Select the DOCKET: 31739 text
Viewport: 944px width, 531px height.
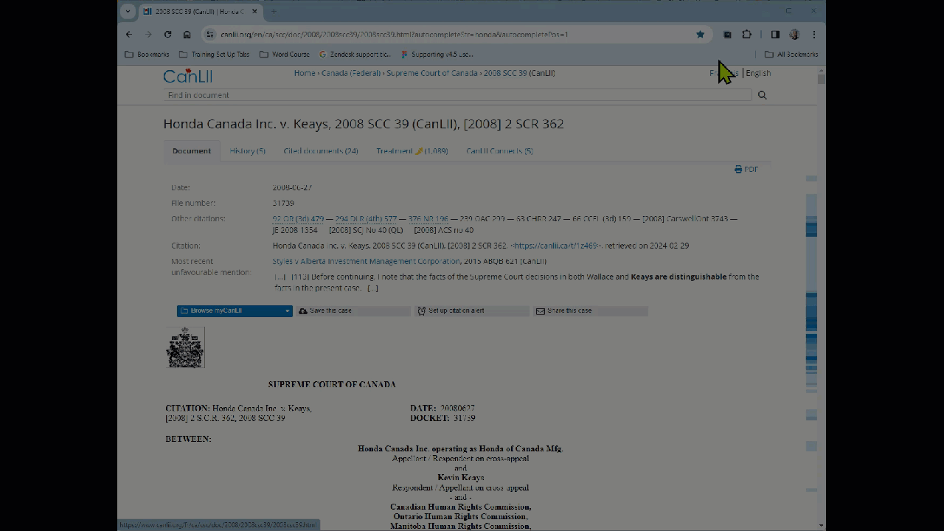442,418
